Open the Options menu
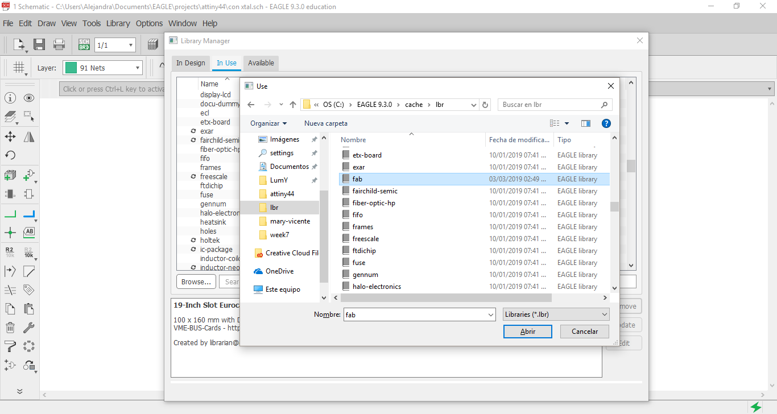This screenshot has height=414, width=777. (x=150, y=23)
